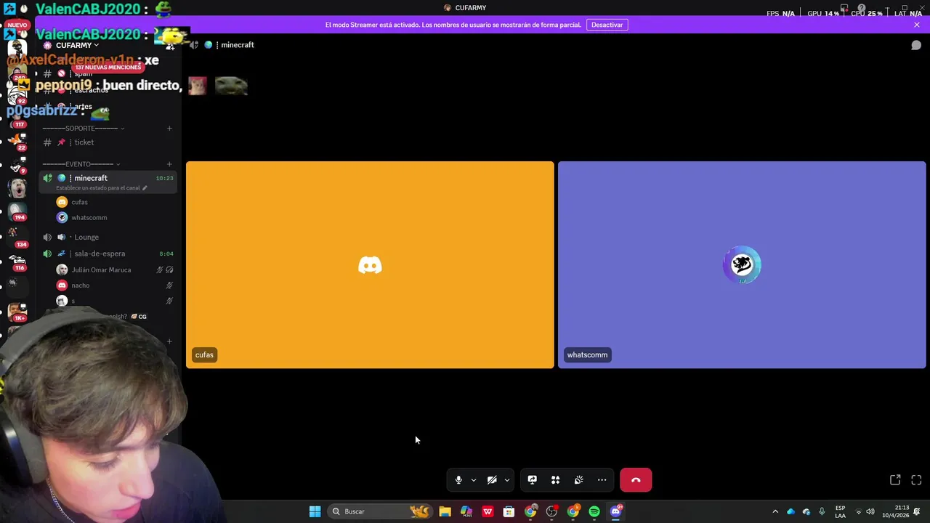This screenshot has width=930, height=523.
Task: Add a channel in EVENTO category
Action: coord(169,164)
